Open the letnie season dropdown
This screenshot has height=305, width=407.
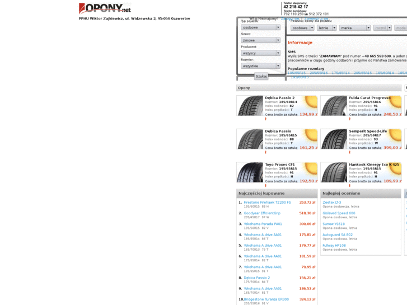click(326, 28)
